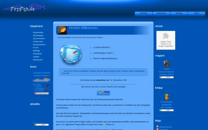Open Salmlerpension blog link
The height and width of the screenshot is (130, 208).
[x=165, y=127]
